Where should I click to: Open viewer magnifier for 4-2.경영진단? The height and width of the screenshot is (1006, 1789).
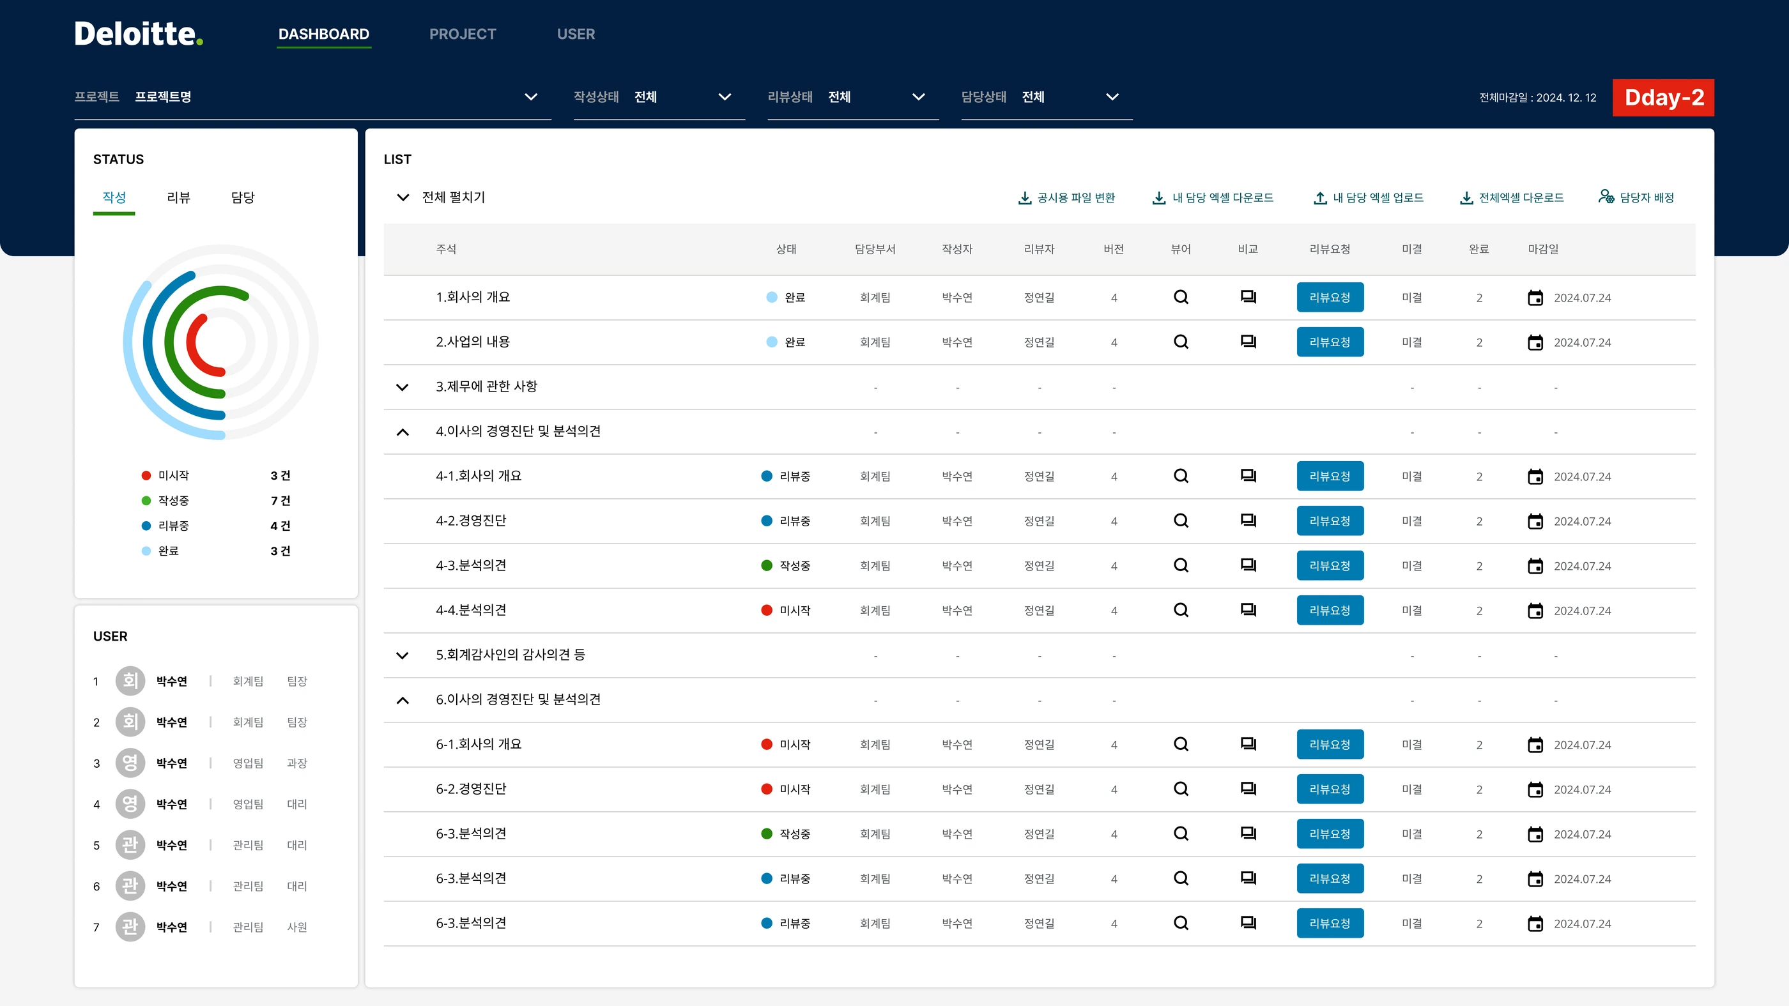[x=1181, y=521]
